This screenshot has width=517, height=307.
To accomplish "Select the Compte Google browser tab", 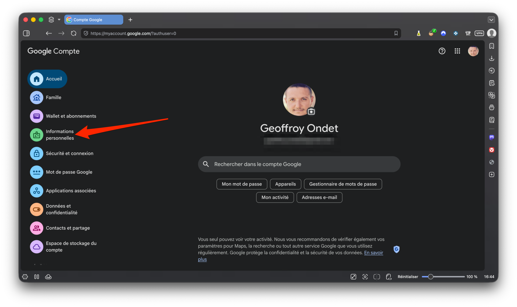I will [94, 20].
